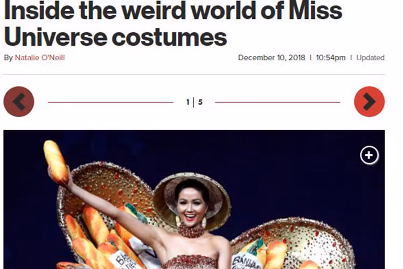Click the Updated label
Image resolution: width=404 pixels, height=269 pixels.
[x=370, y=58]
